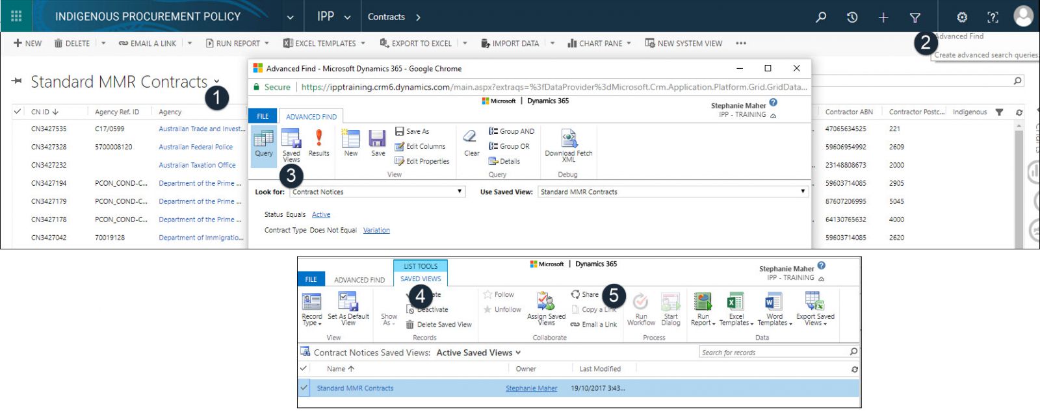Screen dimensions: 1040x415
Task: Expand the Run Report dropdown in command bar
Action: coord(266,44)
